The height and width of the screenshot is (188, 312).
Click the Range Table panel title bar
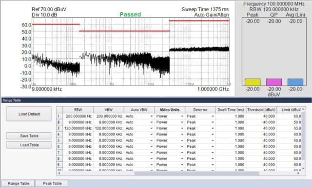point(156,100)
